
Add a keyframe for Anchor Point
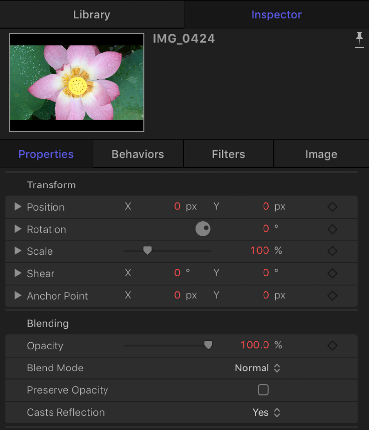(x=332, y=295)
